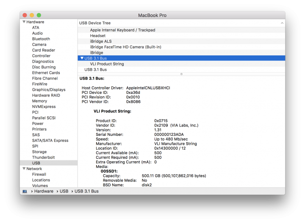Image resolution: width=305 pixels, height=223 pixels.
Task: Click USB in the path bar
Action: [64, 191]
